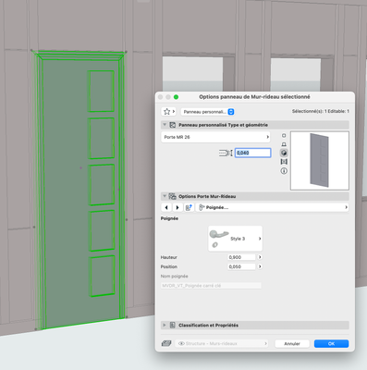
Task: Open the Structure - Murs-rideaux layer dropdown
Action: 222,343
